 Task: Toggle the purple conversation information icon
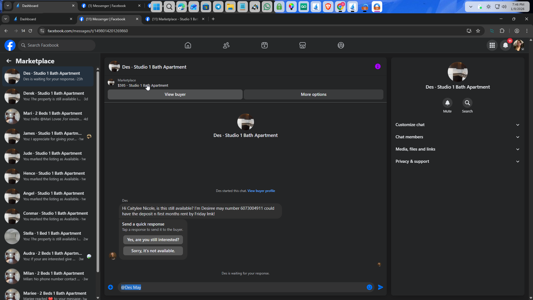click(378, 66)
